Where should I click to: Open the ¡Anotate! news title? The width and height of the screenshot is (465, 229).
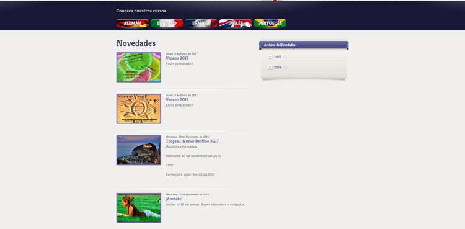coord(174,199)
